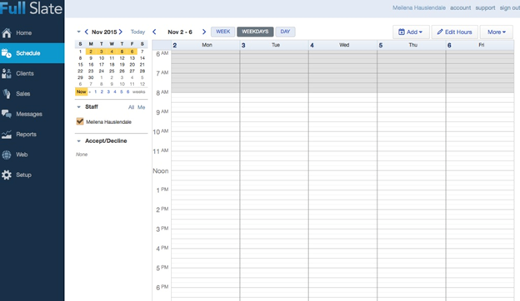This screenshot has width=520, height=301.
Task: Jump to Today in the calendar
Action: [x=137, y=32]
